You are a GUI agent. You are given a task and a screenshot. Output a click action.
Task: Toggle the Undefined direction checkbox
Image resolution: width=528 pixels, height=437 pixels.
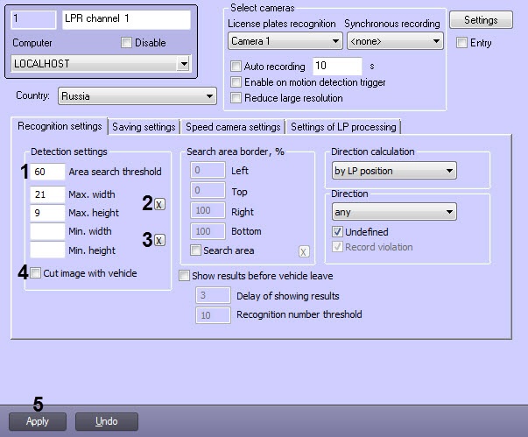point(338,232)
